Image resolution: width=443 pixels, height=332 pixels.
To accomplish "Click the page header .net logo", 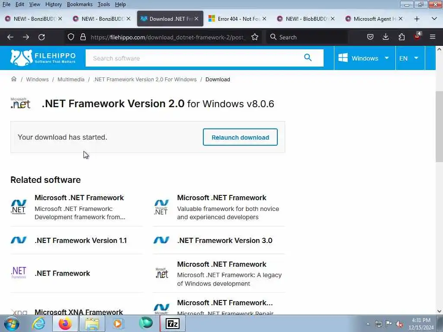I will [20, 103].
